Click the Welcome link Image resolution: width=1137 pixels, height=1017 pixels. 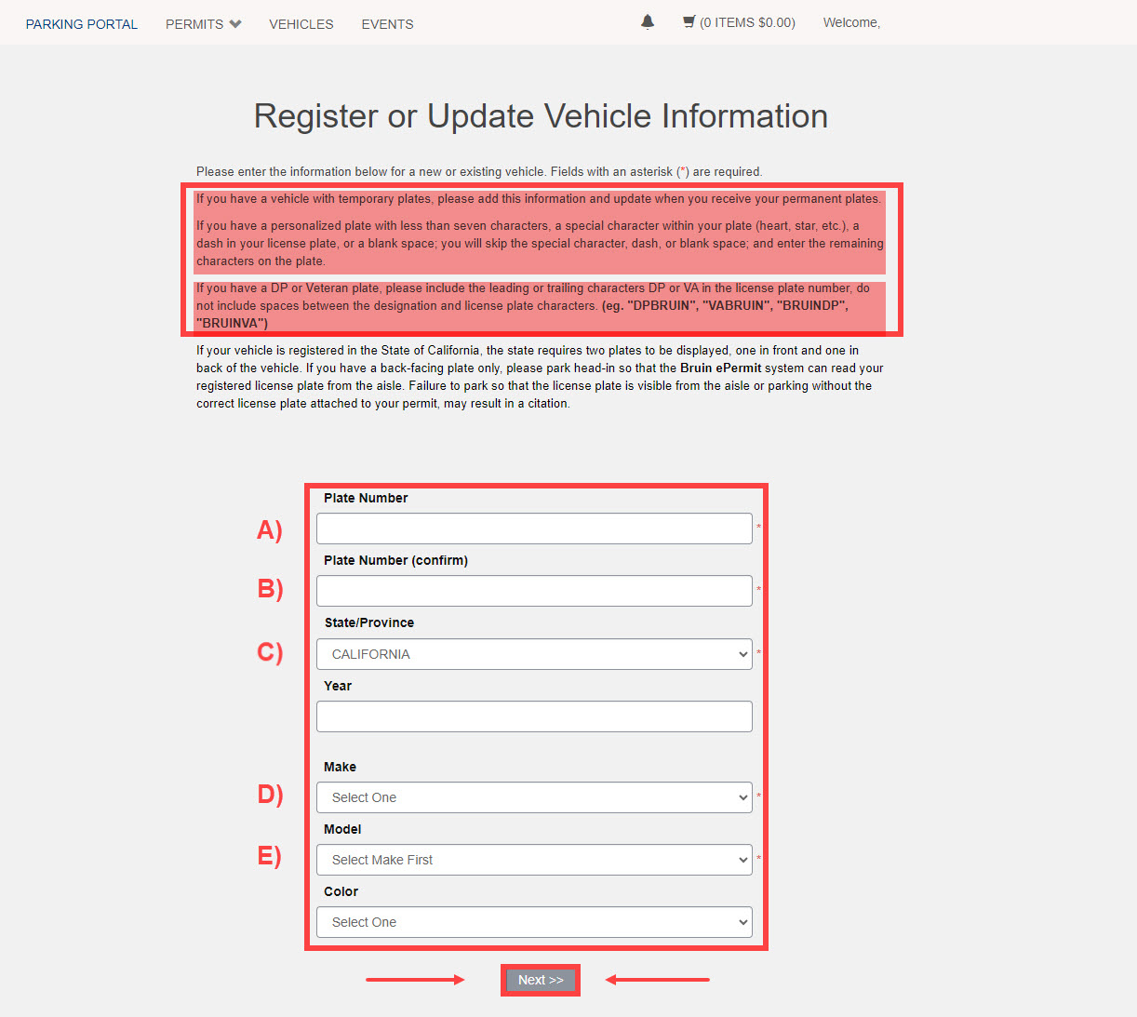(x=849, y=22)
